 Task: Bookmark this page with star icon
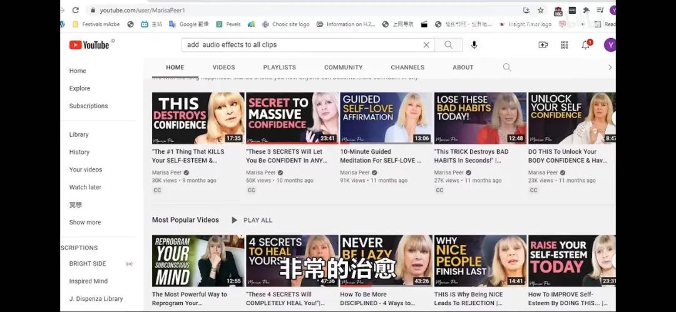click(x=540, y=10)
